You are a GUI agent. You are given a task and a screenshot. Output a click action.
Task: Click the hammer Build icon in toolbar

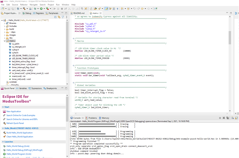click(x=24, y=8)
